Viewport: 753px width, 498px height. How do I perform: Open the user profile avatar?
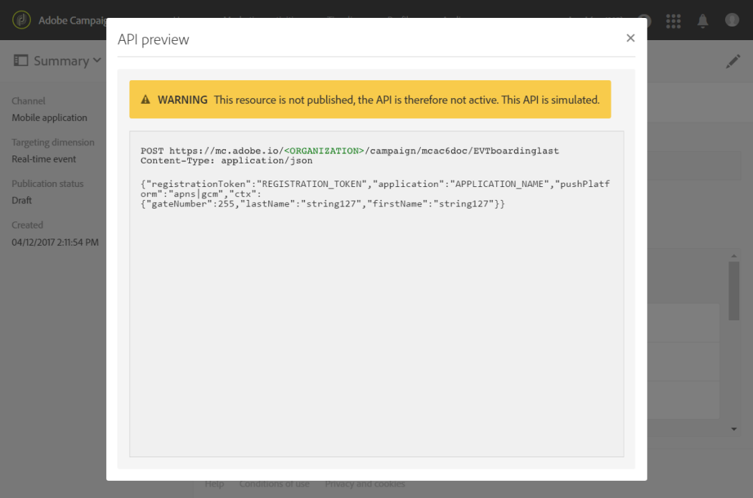pos(732,19)
